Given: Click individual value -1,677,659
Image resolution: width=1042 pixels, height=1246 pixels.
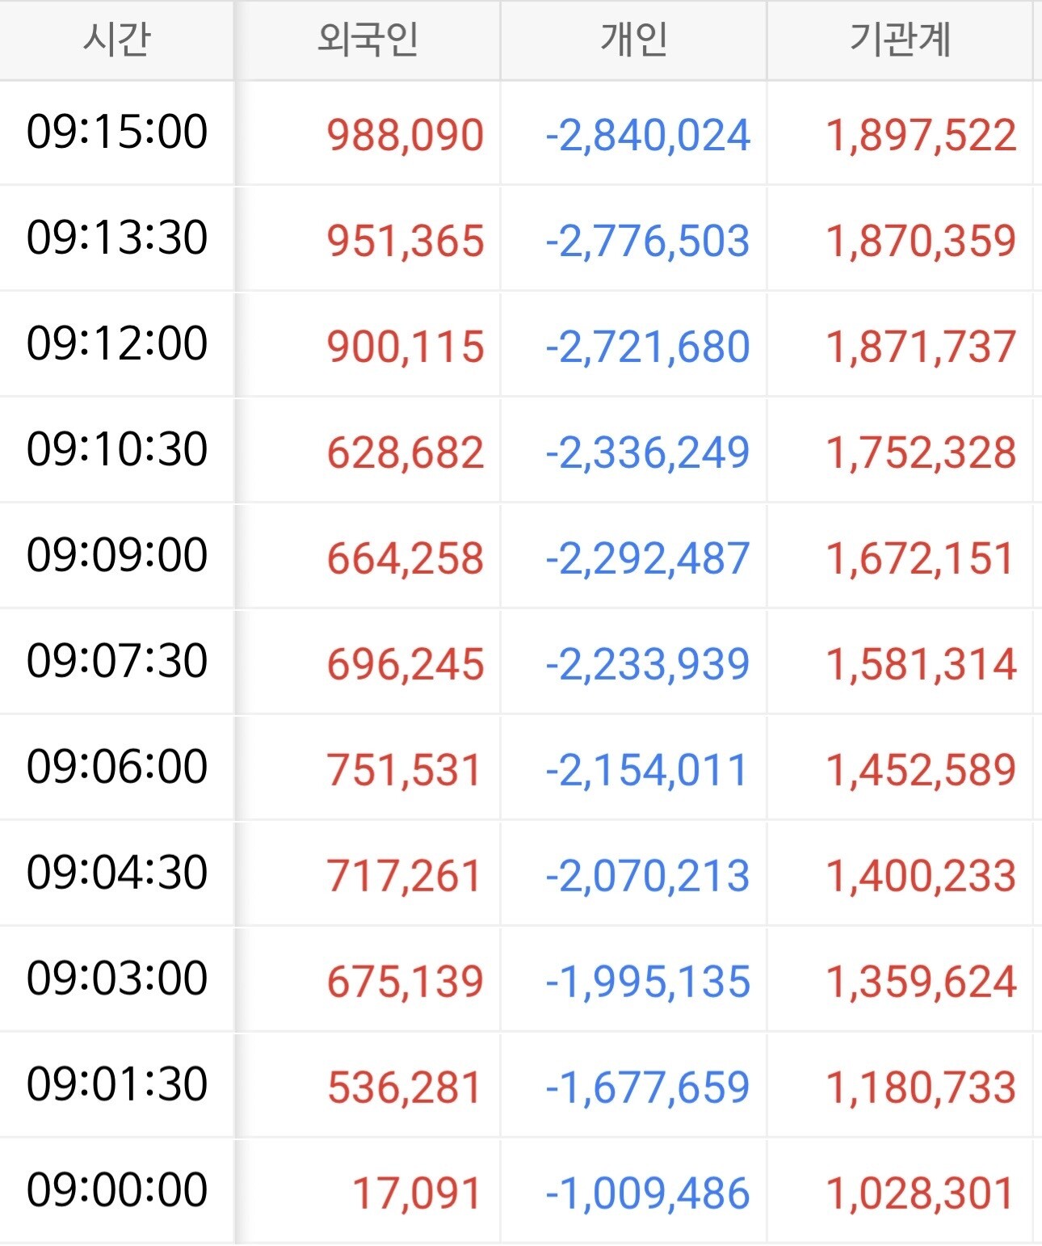Looking at the screenshot, I should coord(648,1088).
